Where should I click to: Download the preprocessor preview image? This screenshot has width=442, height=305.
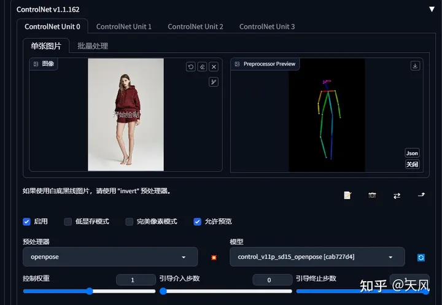pos(415,66)
